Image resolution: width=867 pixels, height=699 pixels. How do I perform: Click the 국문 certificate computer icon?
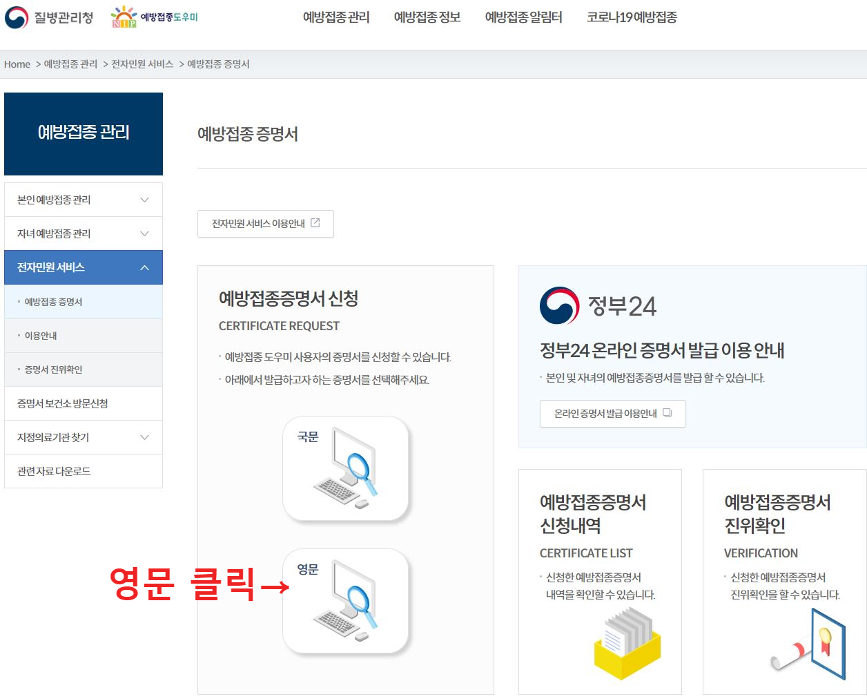click(x=346, y=468)
